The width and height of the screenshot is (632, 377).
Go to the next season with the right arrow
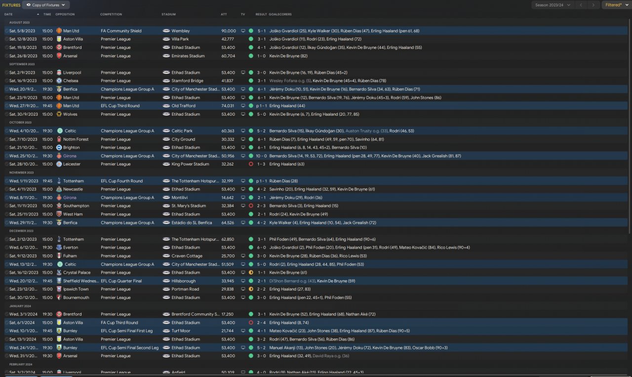(594, 5)
